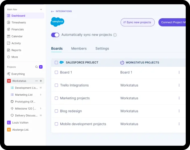This screenshot has width=190, height=150.
Task: Expand the More menu item
Action: [x=14, y=57]
